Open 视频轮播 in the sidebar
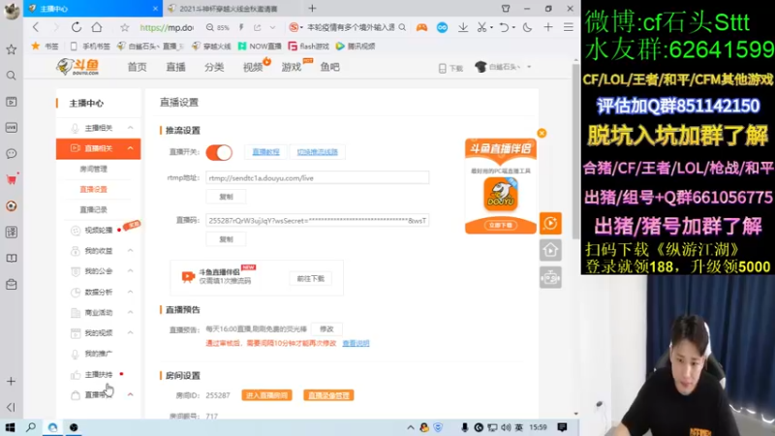Image resolution: width=775 pixels, height=436 pixels. pyautogui.click(x=99, y=231)
